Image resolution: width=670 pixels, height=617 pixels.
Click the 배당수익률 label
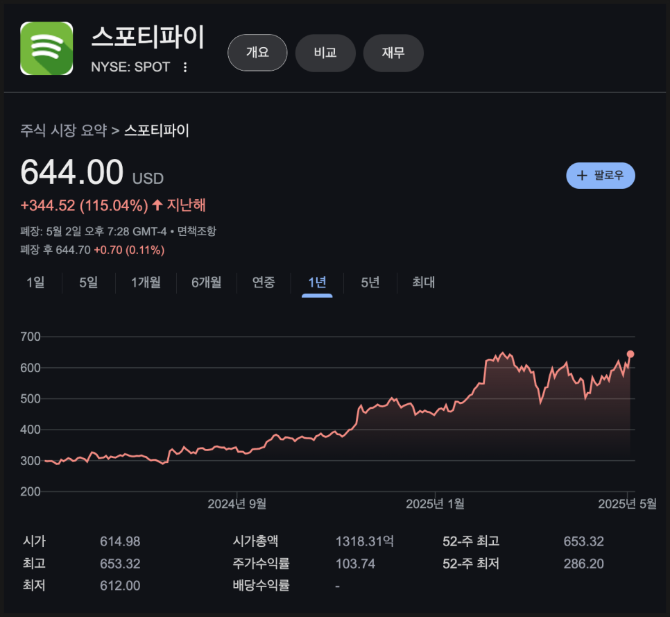(x=261, y=585)
